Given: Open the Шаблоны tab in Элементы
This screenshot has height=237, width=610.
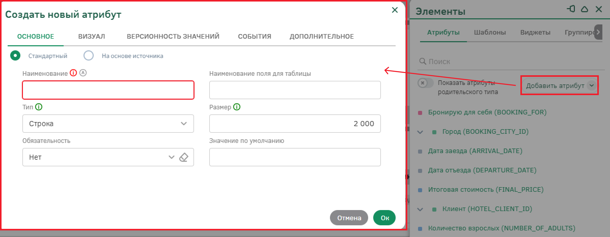Looking at the screenshot, I should click(x=490, y=32).
